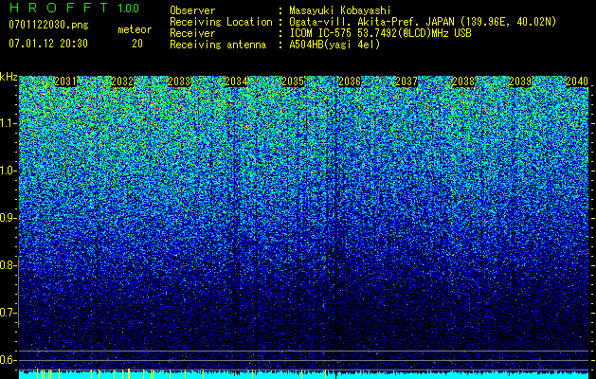
Task: Click the 2040 time marker
Action: point(577,81)
